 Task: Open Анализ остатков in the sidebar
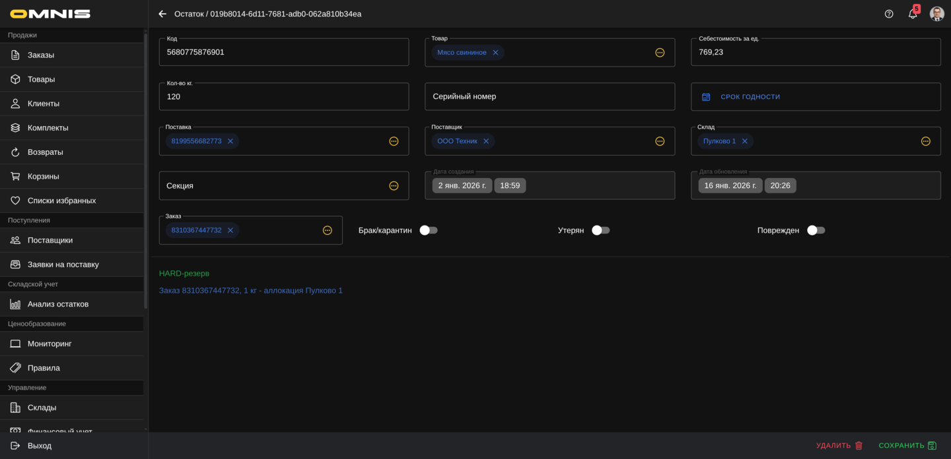[58, 304]
